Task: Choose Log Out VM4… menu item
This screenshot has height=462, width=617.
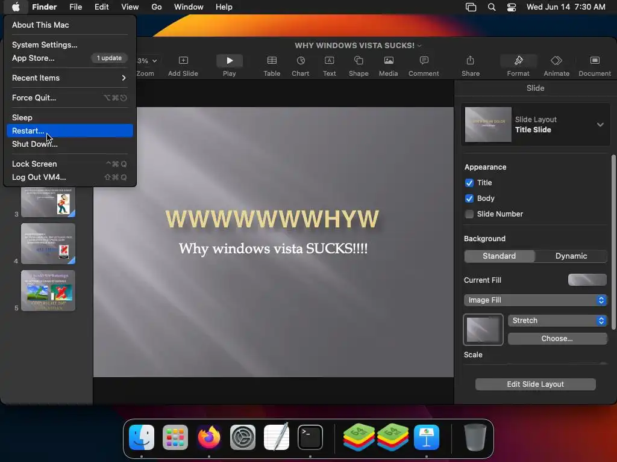Action: [70, 177]
